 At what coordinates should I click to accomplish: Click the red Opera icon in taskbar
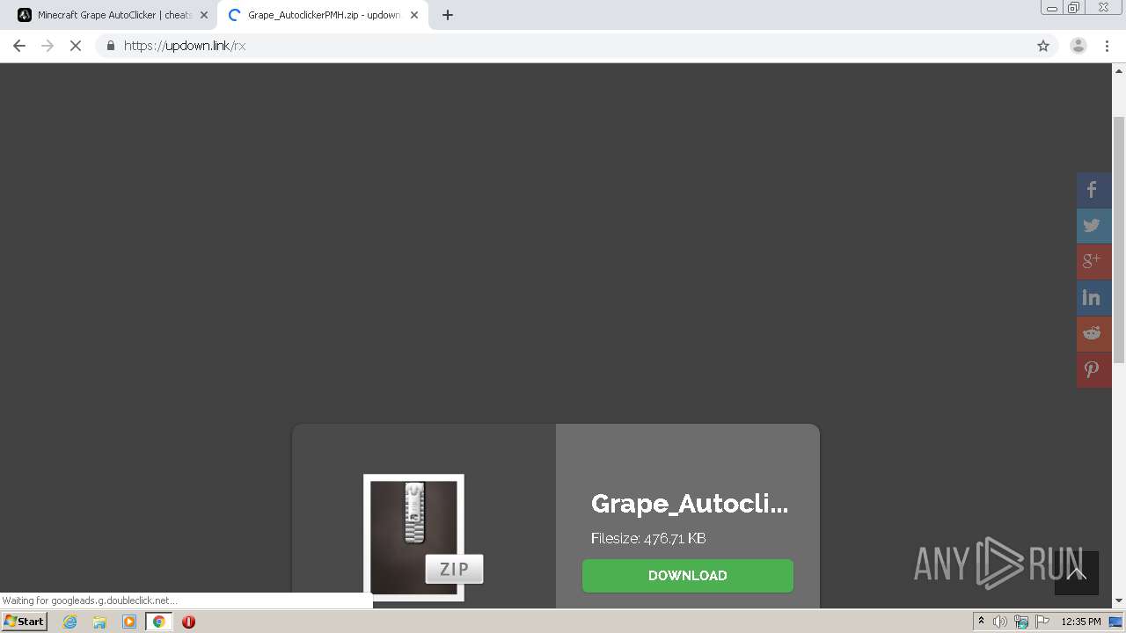[x=188, y=622]
